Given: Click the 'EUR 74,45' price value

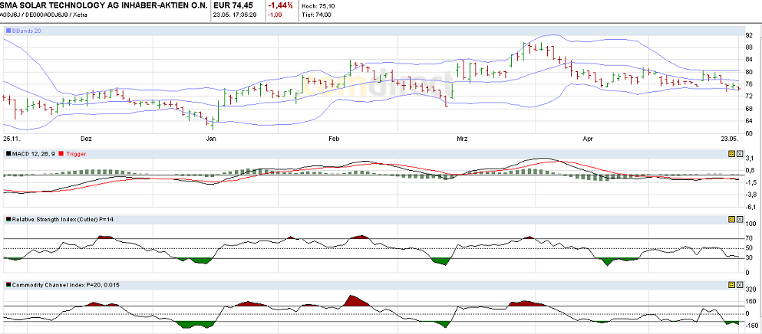Looking at the screenshot, I should coord(233,5).
